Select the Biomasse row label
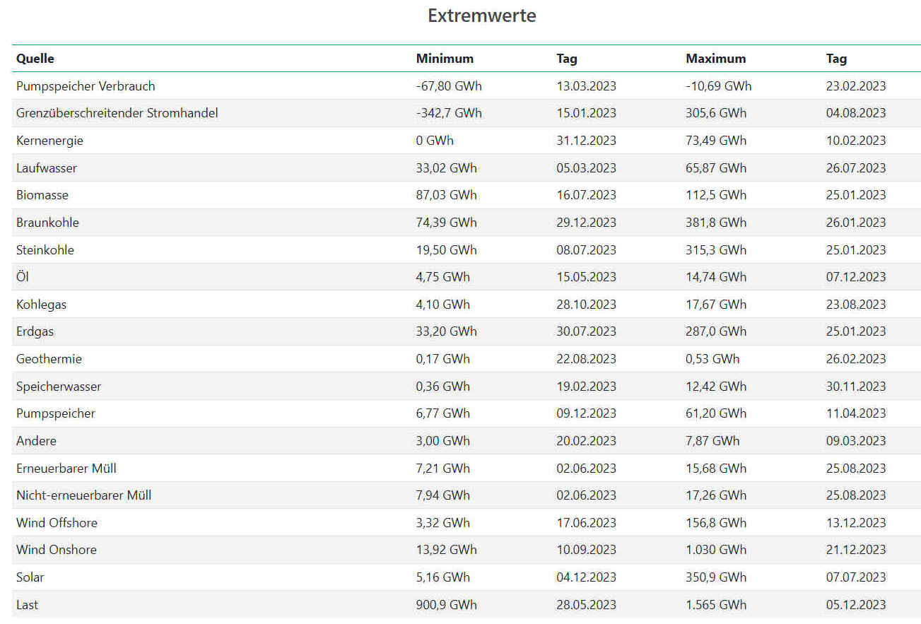Screen dimensions: 921x624 point(42,195)
